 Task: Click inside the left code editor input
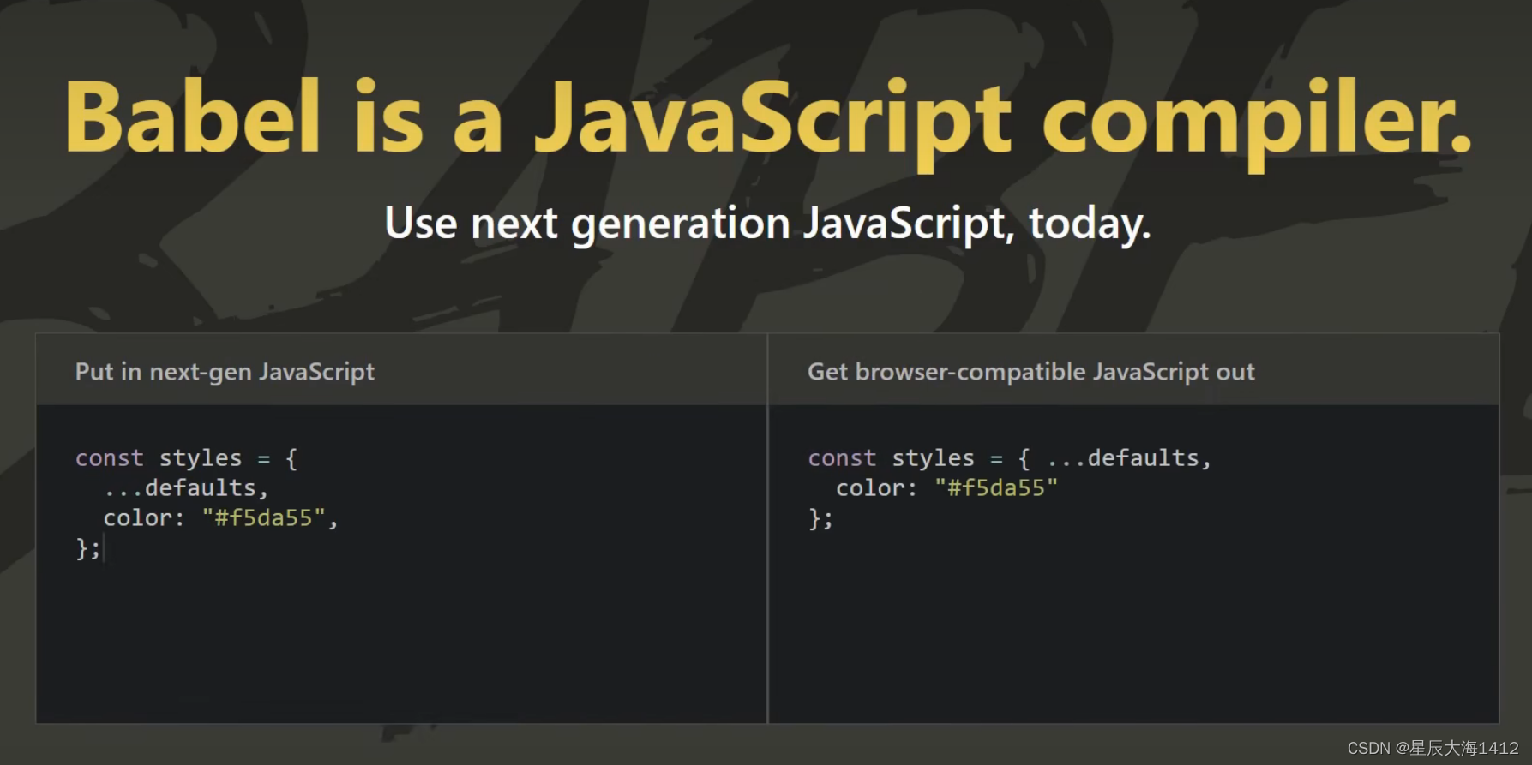pyautogui.click(x=401, y=564)
